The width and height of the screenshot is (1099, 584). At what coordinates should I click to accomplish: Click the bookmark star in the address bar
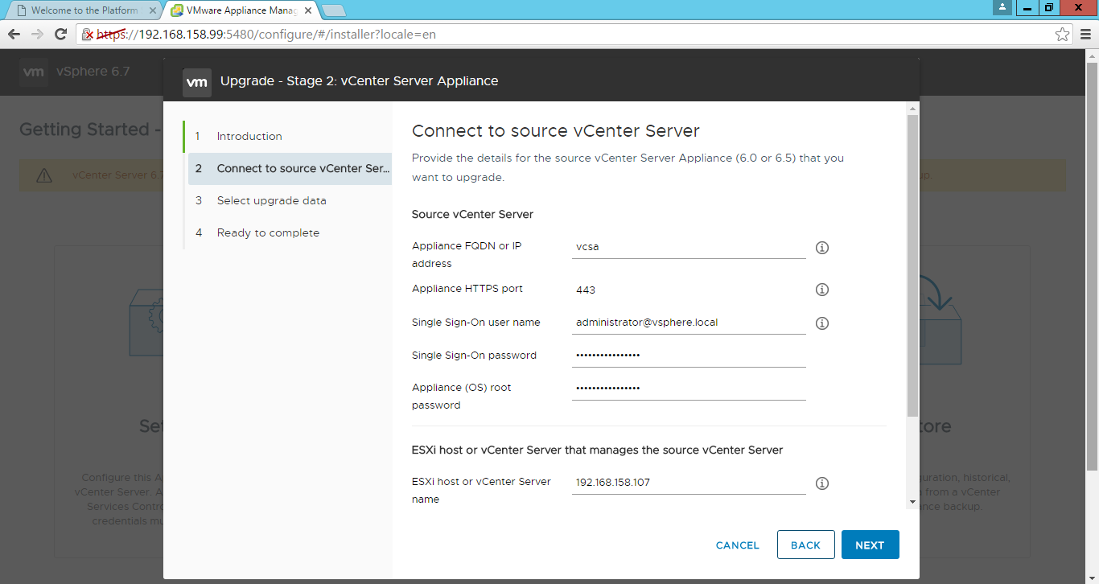(x=1063, y=34)
